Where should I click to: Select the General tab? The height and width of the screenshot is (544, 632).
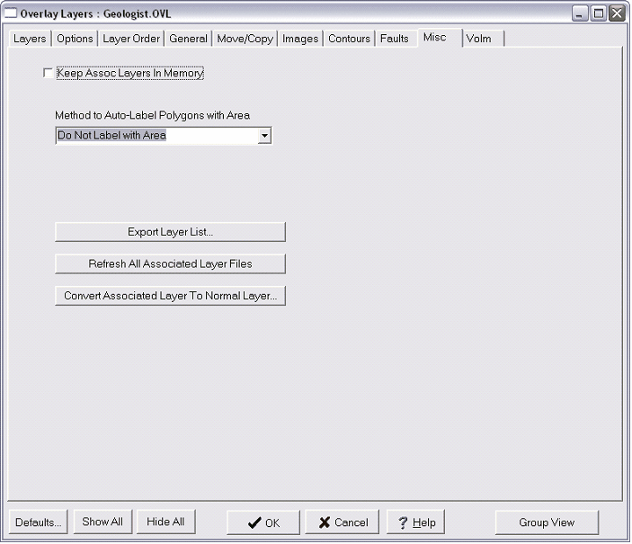188,39
